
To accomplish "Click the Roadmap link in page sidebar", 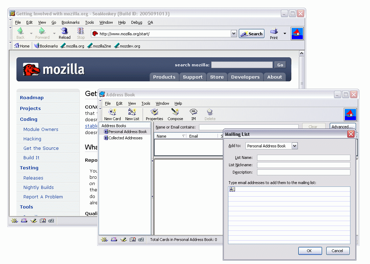I will point(31,97).
